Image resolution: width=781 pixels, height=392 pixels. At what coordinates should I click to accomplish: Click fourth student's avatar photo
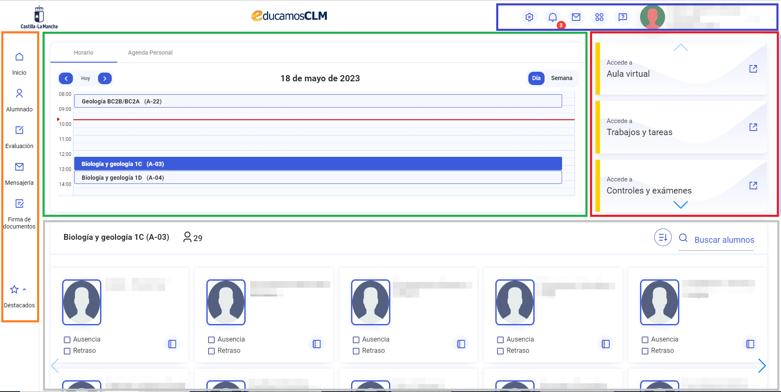[x=515, y=302]
